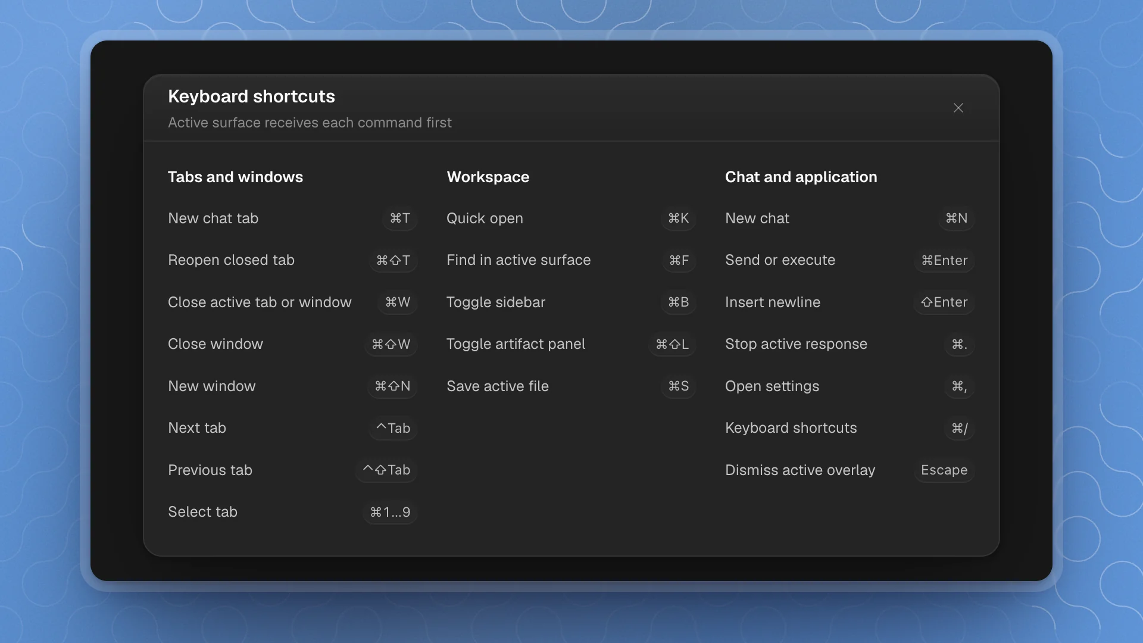Click the 'Close window' row label
This screenshot has width=1143, height=643.
[x=216, y=344]
